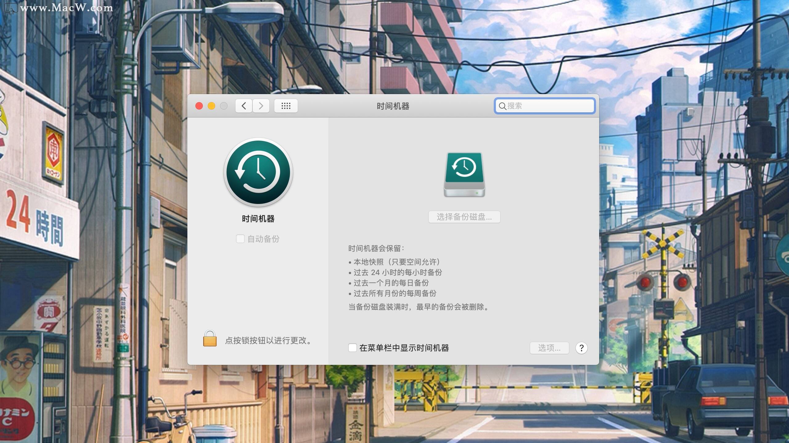789x443 pixels.
Task: Show all preferences grid icon
Action: pyautogui.click(x=286, y=106)
